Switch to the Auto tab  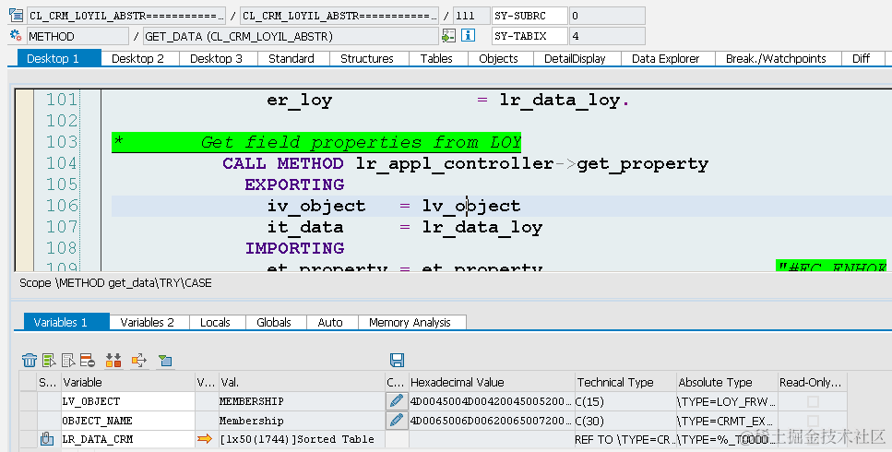pos(332,322)
